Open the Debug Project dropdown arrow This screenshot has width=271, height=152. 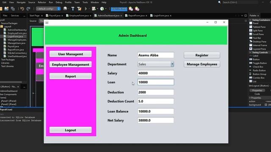click(97, 9)
